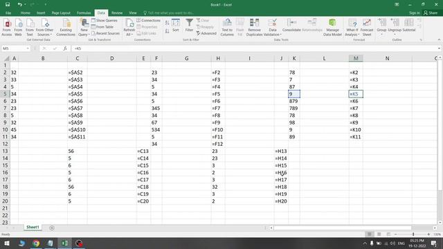Open From Access data import
443x249 pixels.
[x=7, y=28]
